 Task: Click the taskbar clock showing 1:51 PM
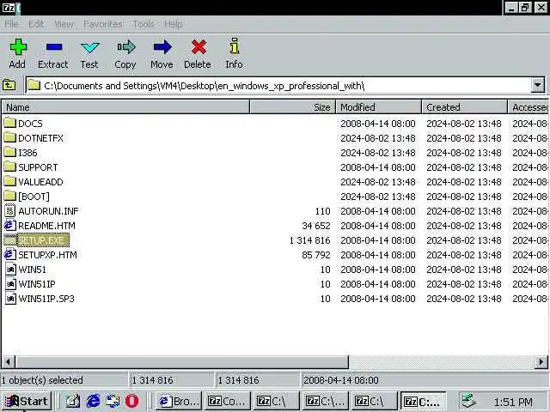click(513, 402)
